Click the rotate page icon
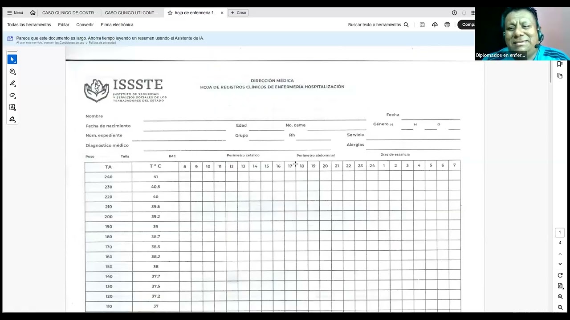The height and width of the screenshot is (320, 570). tap(560, 275)
